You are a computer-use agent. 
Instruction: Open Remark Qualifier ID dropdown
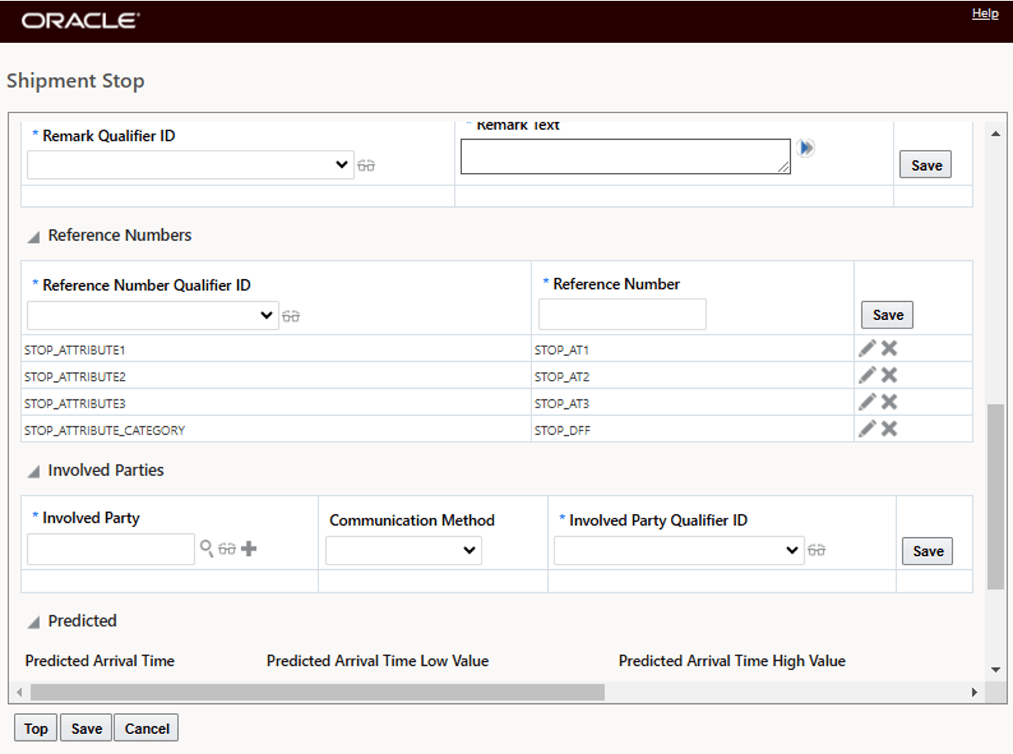(x=191, y=165)
